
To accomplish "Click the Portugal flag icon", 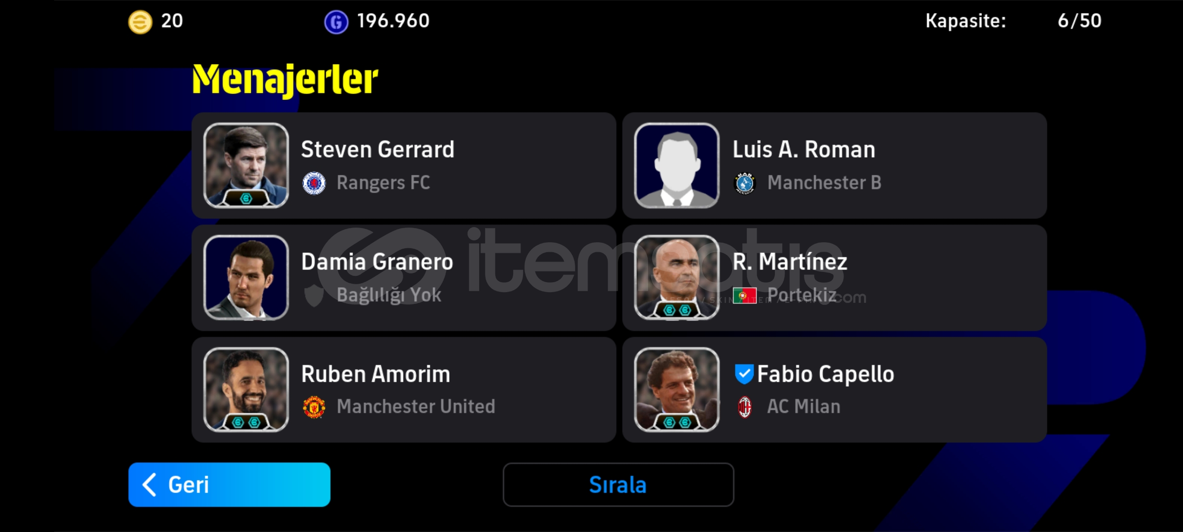I will tap(745, 295).
